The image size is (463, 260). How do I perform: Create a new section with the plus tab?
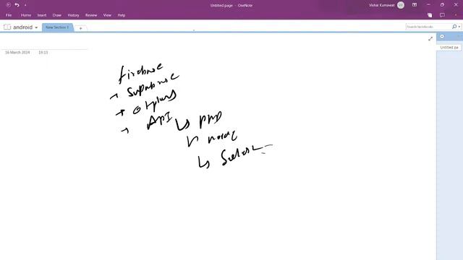tap(80, 28)
